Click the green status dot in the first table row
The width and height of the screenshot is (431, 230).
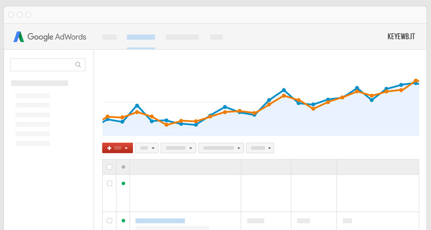click(123, 183)
